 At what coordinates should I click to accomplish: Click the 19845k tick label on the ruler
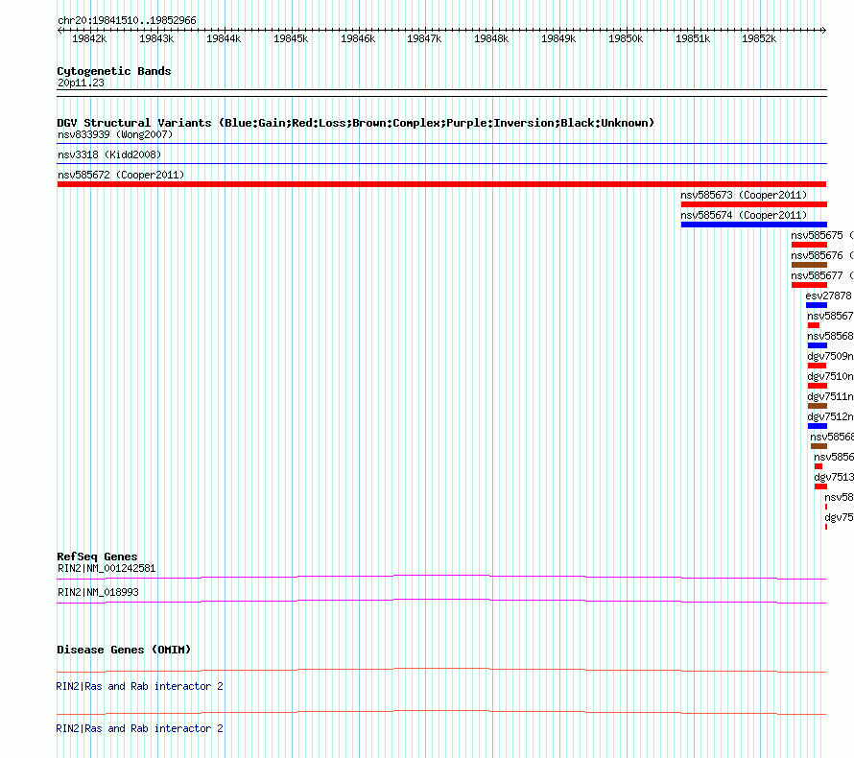point(291,38)
